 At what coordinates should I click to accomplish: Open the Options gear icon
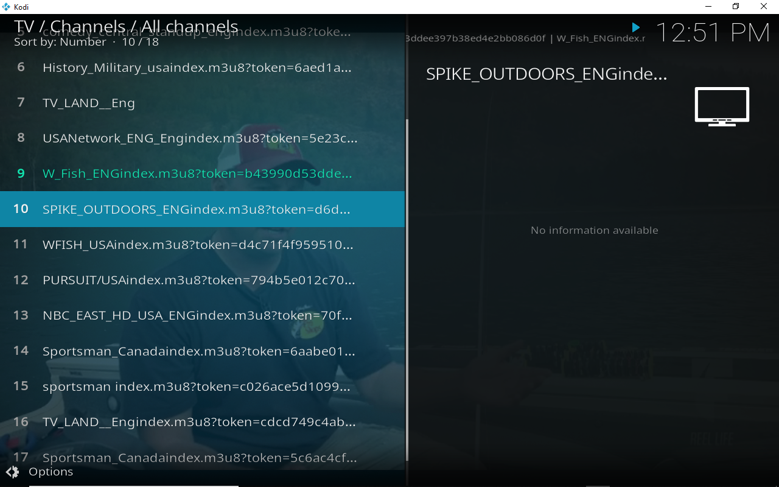tap(12, 472)
